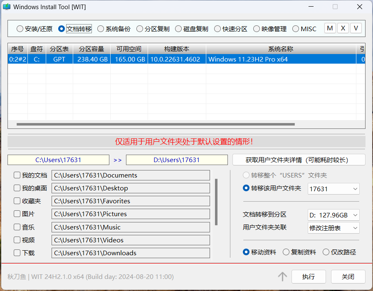The image size is (373, 291).
Task: Click the 系统名称 column header
Action: (281, 49)
